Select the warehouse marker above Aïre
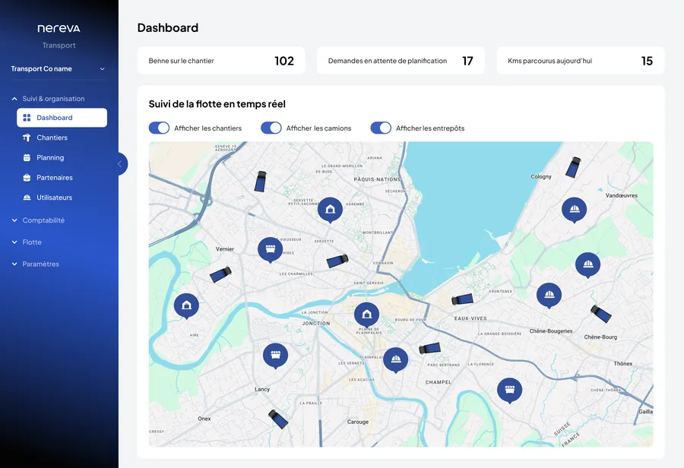This screenshot has height=468, width=684. (187, 305)
